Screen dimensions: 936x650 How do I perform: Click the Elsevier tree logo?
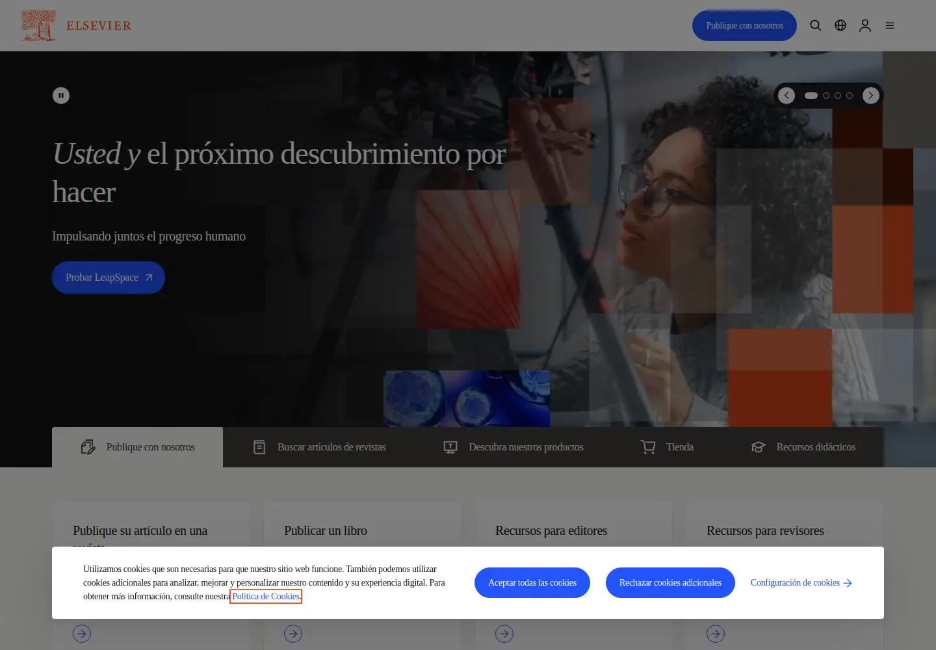click(x=38, y=25)
